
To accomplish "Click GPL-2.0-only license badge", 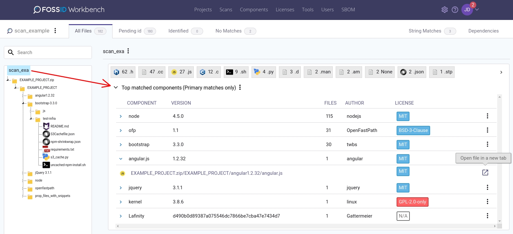I will (x=412, y=202).
